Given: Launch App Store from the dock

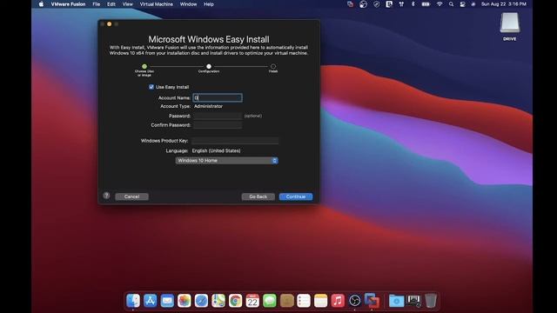Looking at the screenshot, I should (151, 301).
